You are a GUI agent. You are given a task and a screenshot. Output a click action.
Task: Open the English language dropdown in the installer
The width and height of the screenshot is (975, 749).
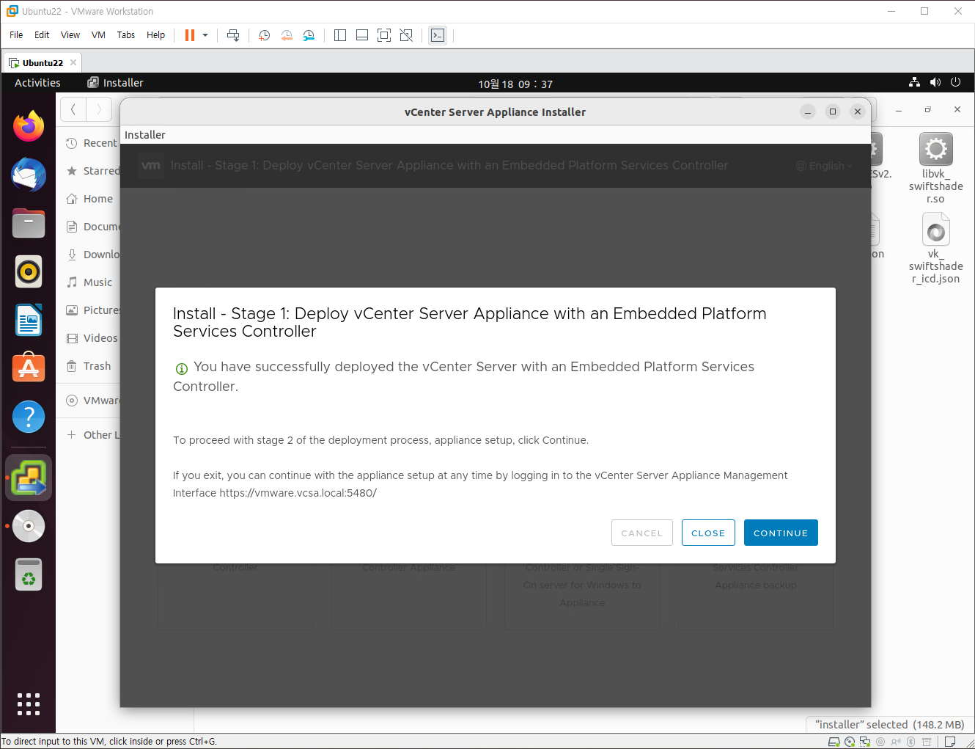coord(824,166)
